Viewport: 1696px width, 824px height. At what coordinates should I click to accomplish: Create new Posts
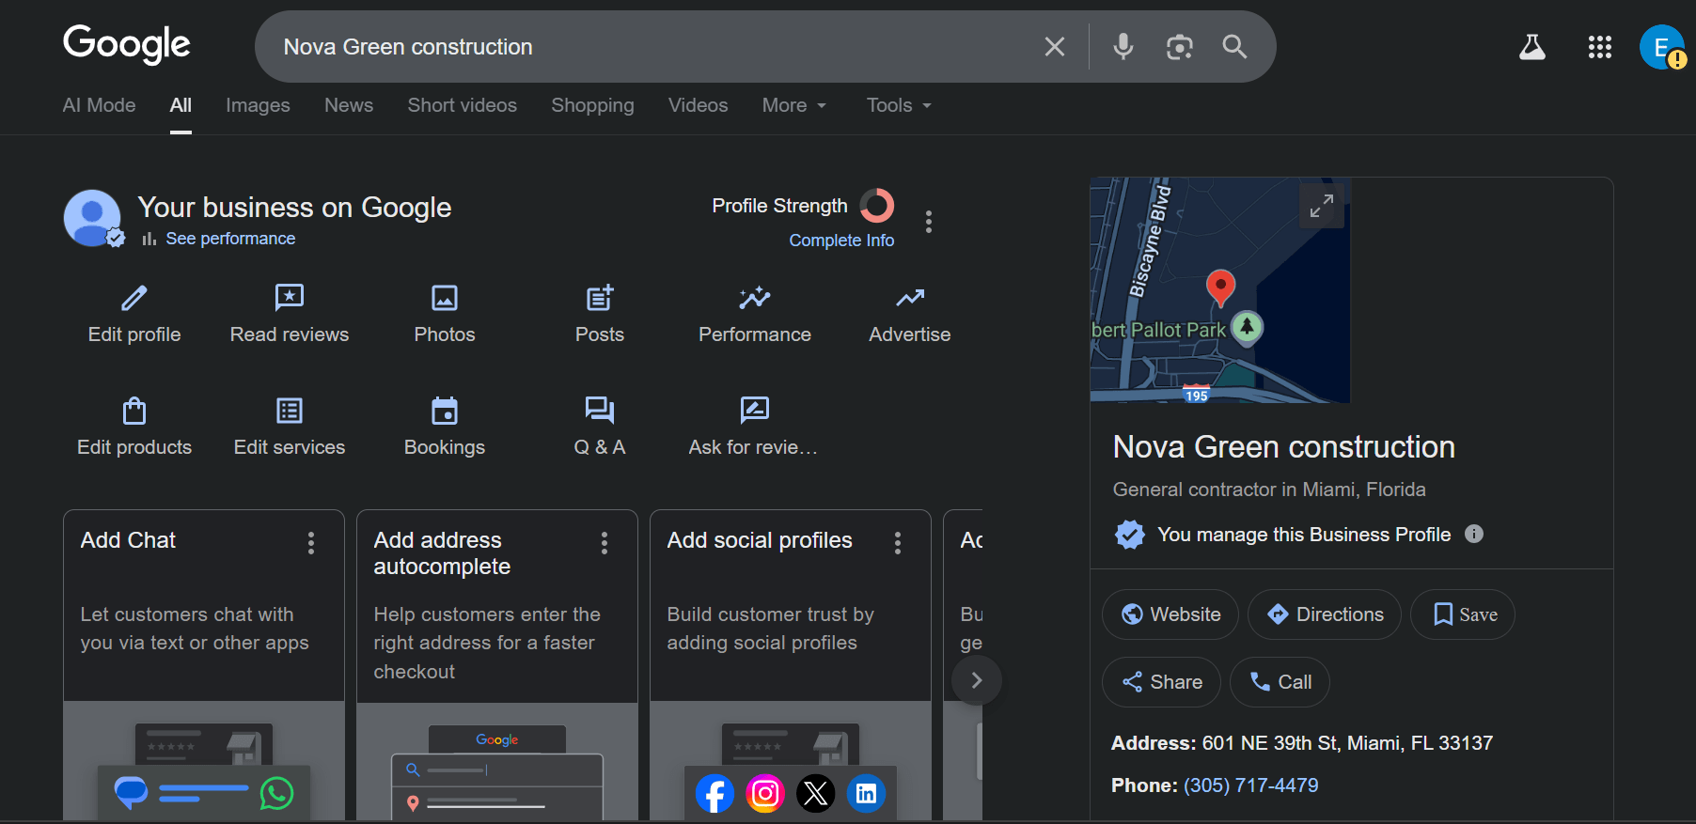tap(600, 315)
